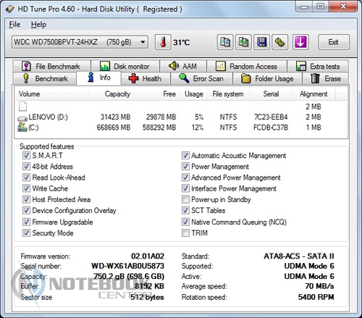This screenshot has height=318, width=362.
Task: Switch to the Benchmark tab
Action: 45,78
